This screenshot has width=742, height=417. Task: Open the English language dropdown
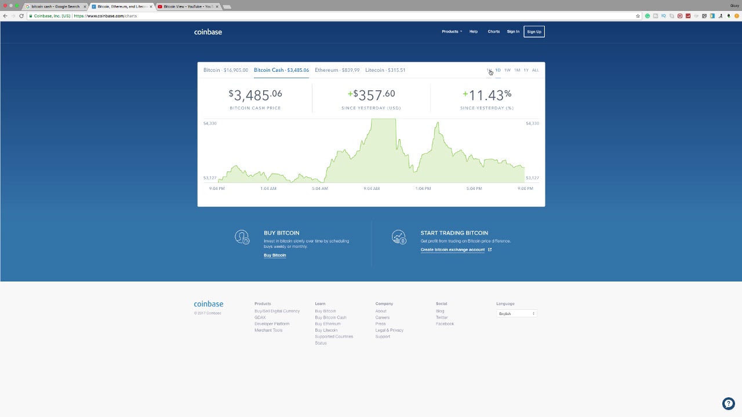click(517, 313)
